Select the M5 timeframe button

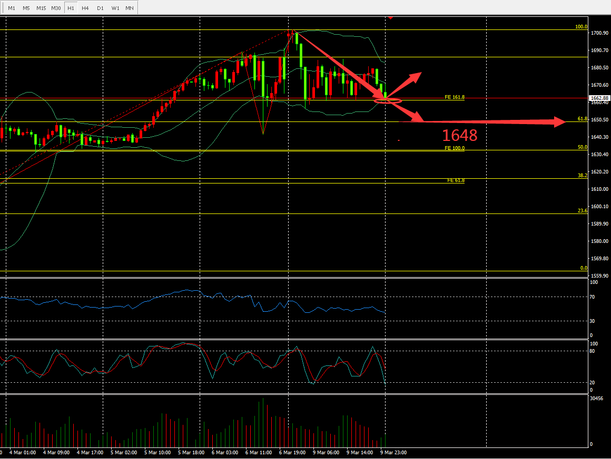[x=26, y=8]
